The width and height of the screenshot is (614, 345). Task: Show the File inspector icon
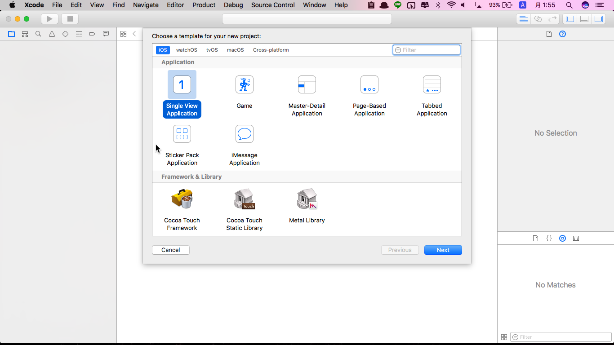(x=549, y=34)
